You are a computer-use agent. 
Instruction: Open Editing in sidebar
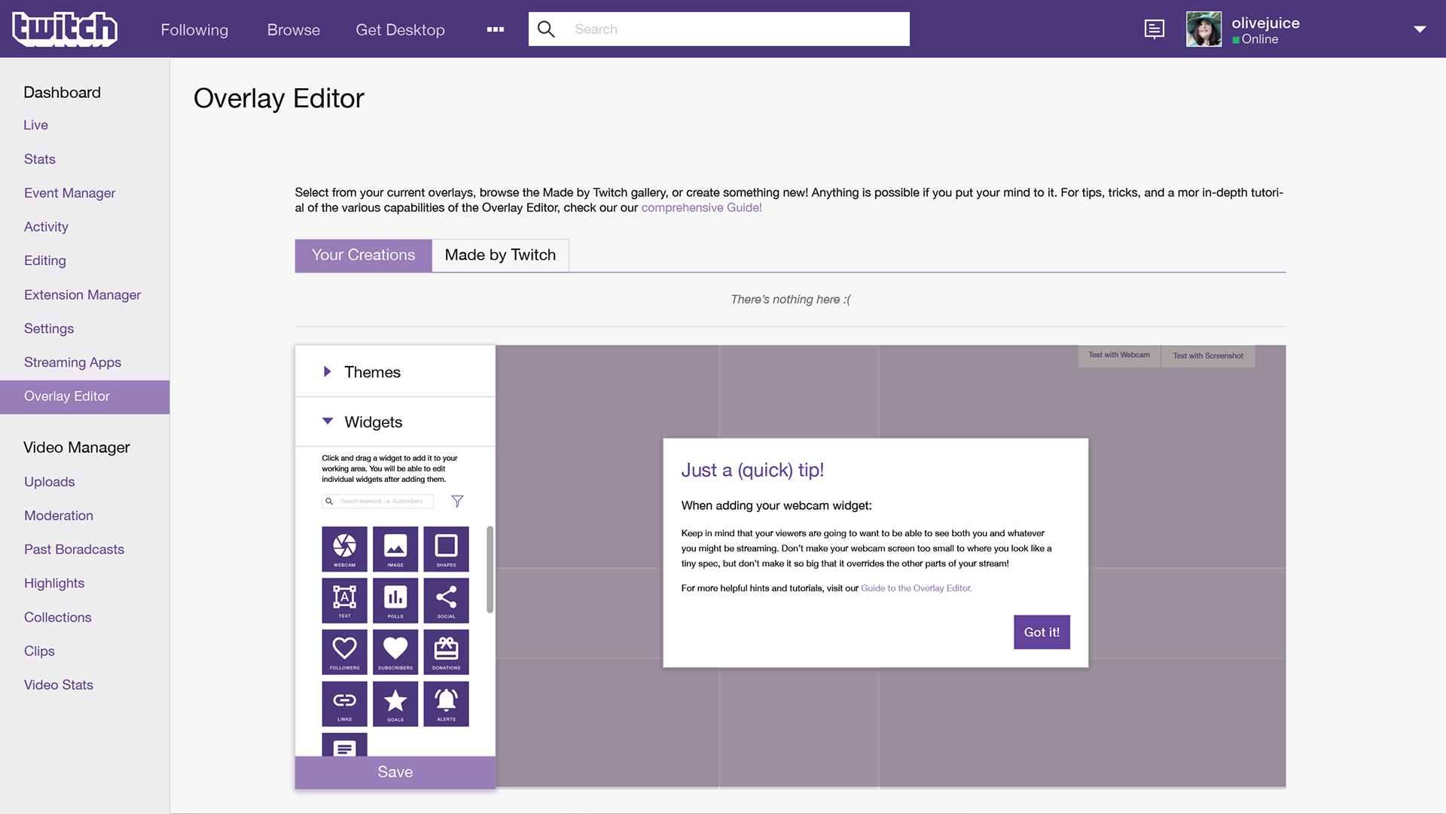coord(45,261)
